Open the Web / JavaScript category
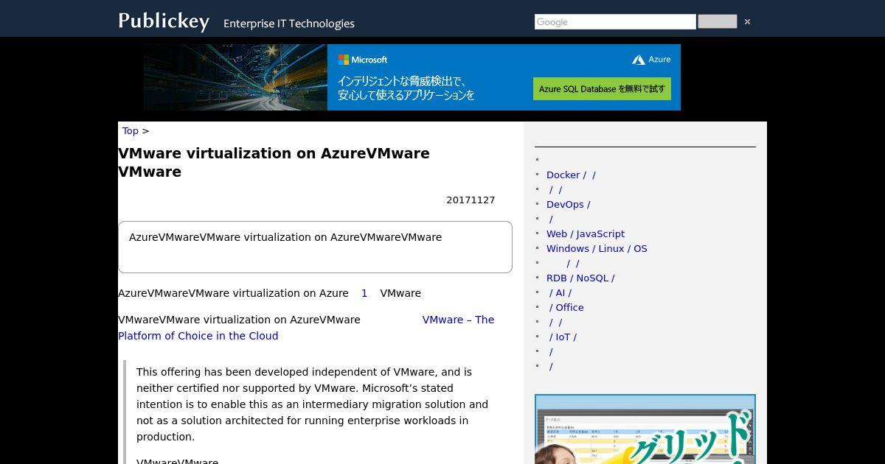 pos(586,234)
